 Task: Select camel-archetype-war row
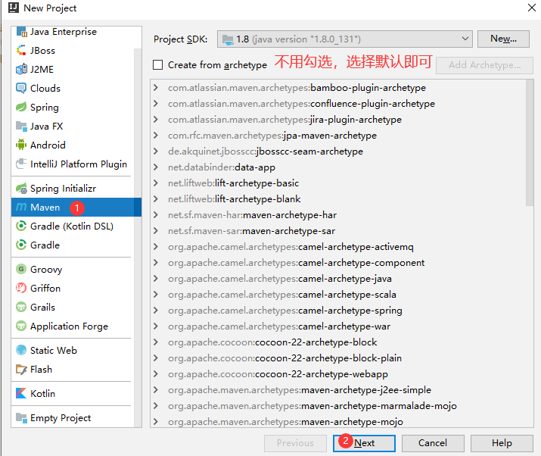tap(338, 326)
